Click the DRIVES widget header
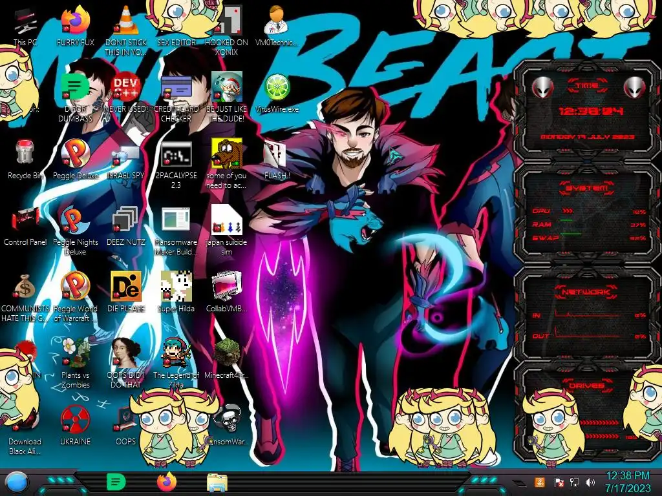The width and height of the screenshot is (662, 496). tap(586, 385)
